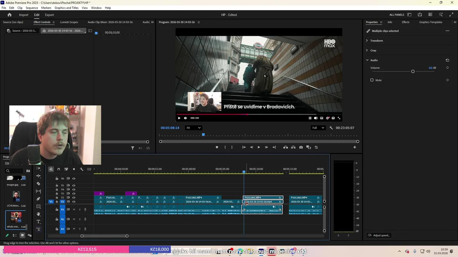Switch Project panel to list view

point(15,235)
